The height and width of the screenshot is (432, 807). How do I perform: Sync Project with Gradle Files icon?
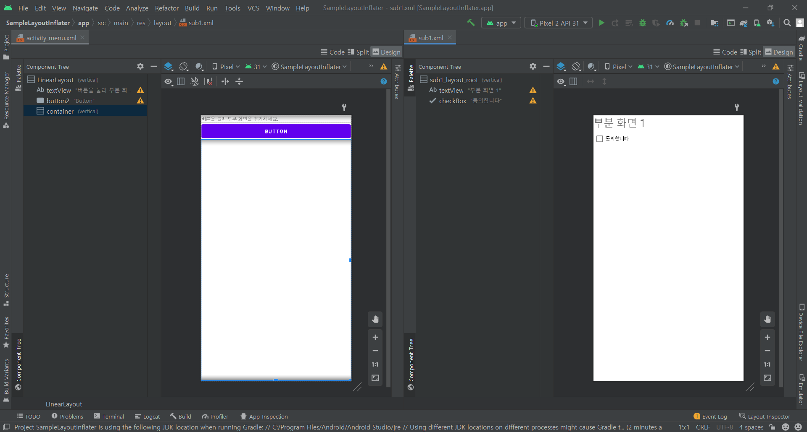coord(743,23)
